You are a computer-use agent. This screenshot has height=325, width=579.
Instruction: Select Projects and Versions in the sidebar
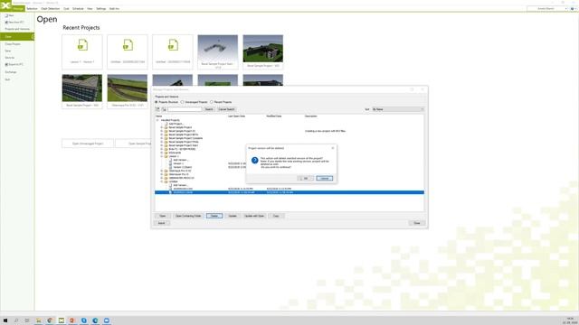(17, 29)
